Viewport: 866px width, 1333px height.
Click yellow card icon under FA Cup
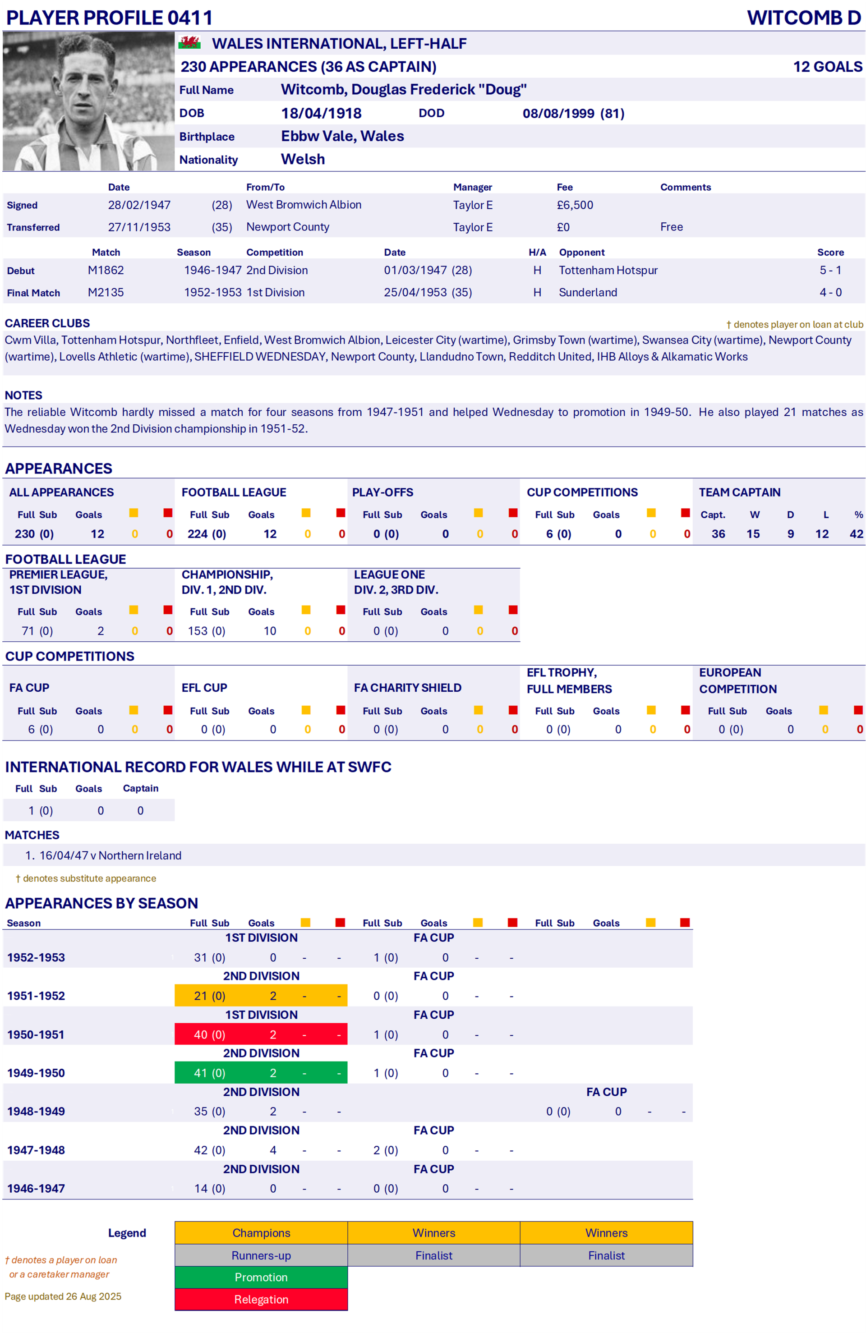point(134,710)
